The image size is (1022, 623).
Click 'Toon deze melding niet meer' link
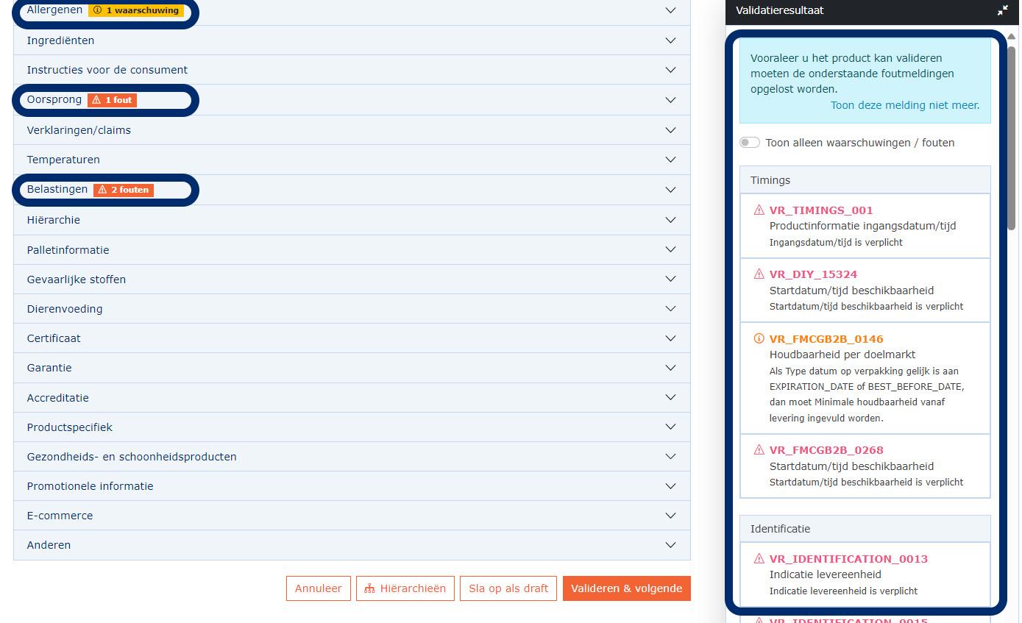tap(904, 105)
